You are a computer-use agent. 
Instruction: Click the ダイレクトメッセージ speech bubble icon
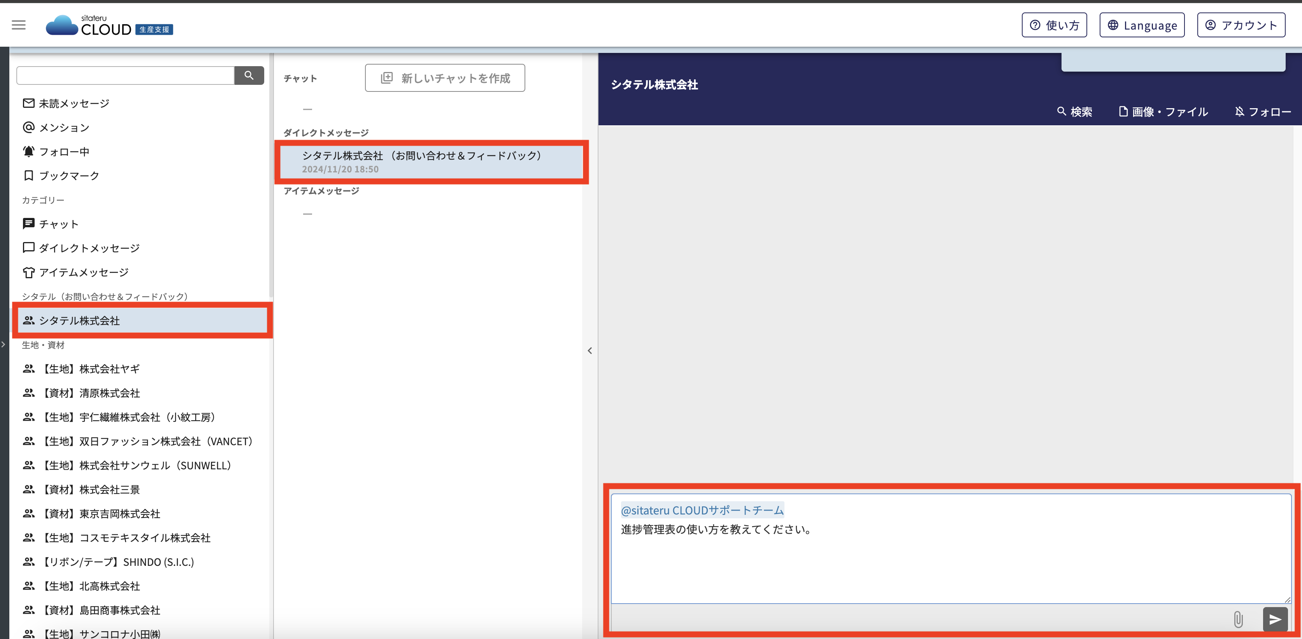(x=29, y=248)
